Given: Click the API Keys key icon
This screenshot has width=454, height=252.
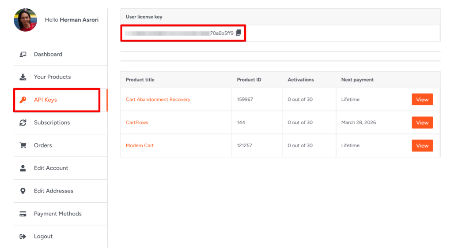Looking at the screenshot, I should [23, 100].
